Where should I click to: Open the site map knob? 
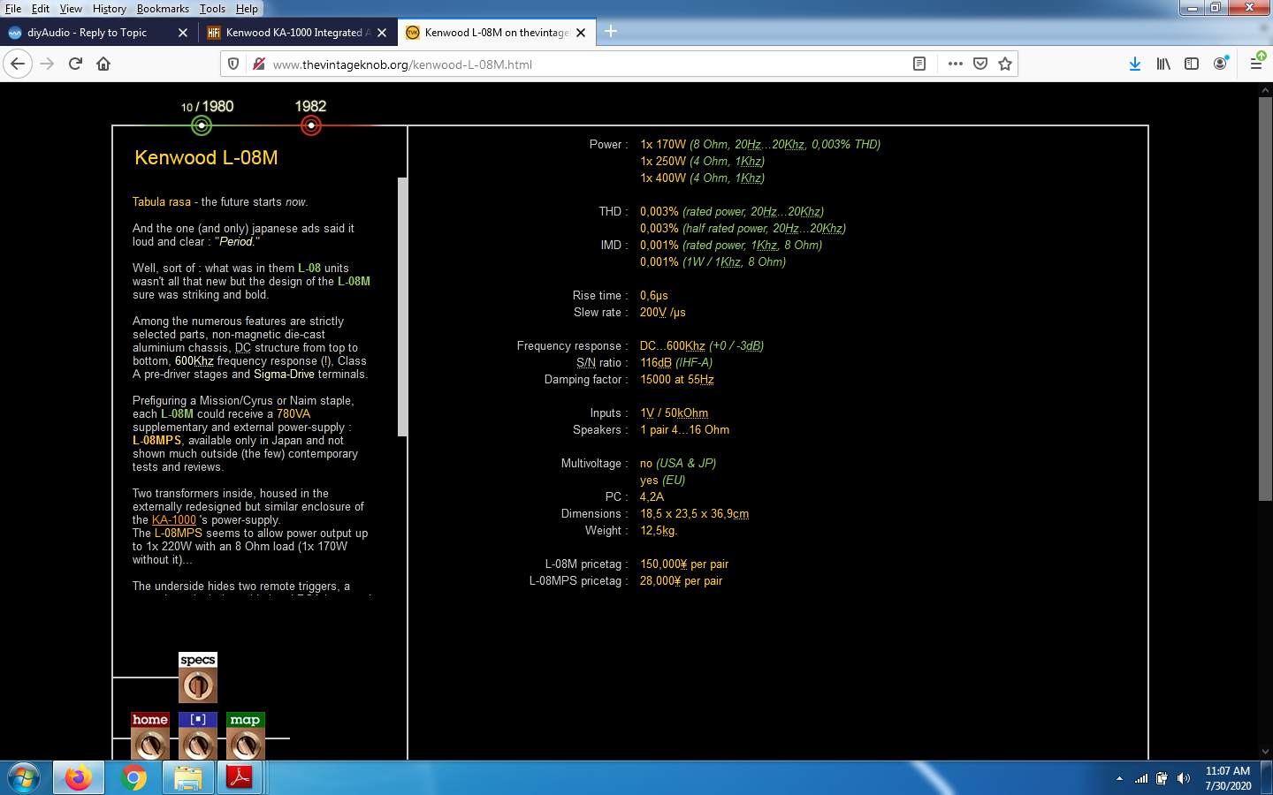246,736
